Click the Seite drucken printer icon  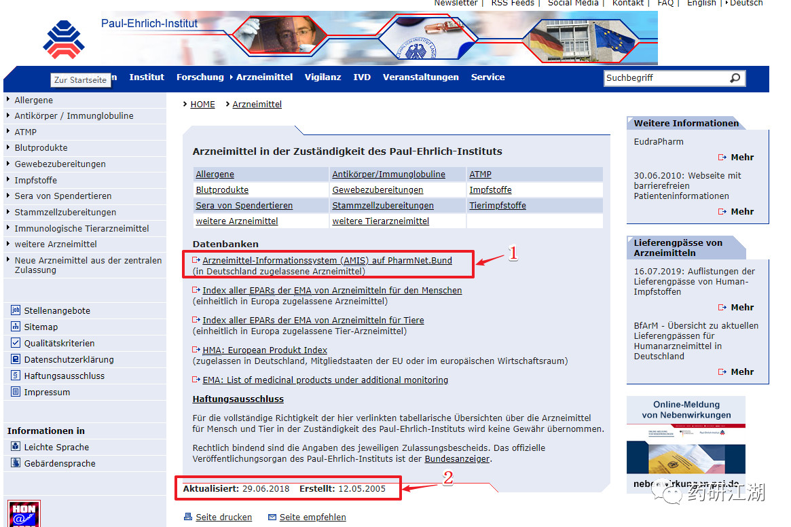(188, 516)
